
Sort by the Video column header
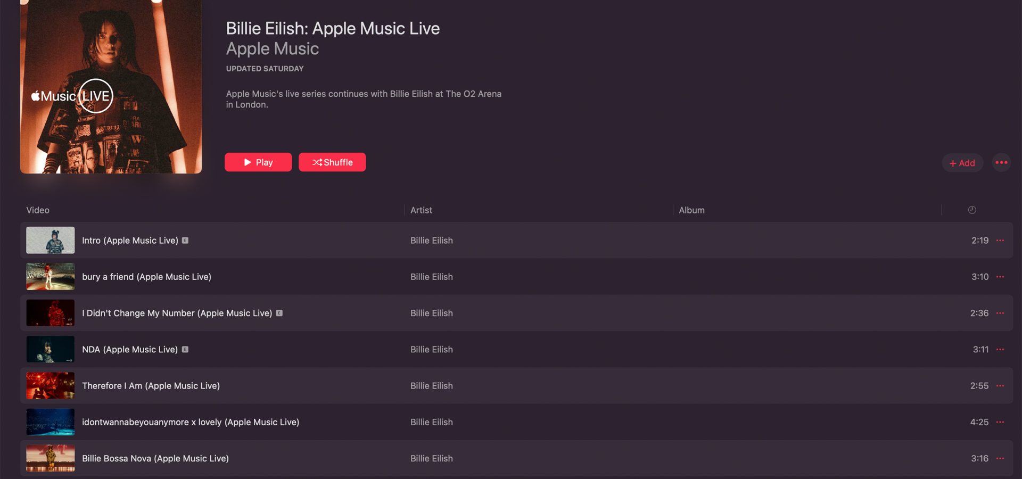pyautogui.click(x=38, y=210)
